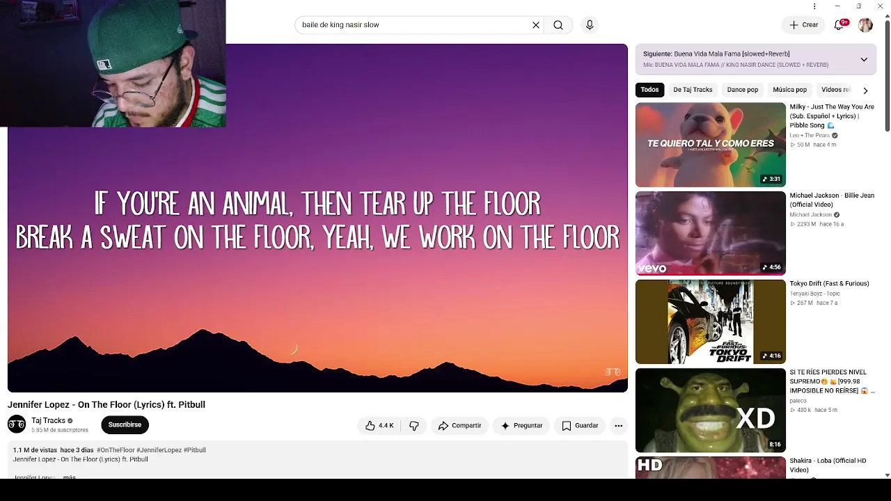The image size is (891, 501).
Task: Click the #OnTheFloor hashtag
Action: point(116,450)
